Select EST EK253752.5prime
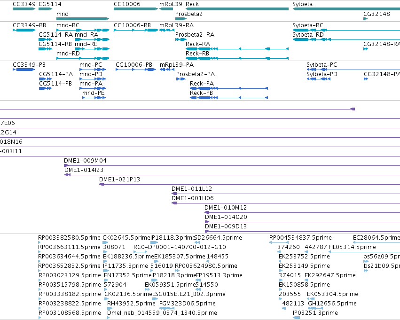This screenshot has height=320, width=400. (x=304, y=257)
